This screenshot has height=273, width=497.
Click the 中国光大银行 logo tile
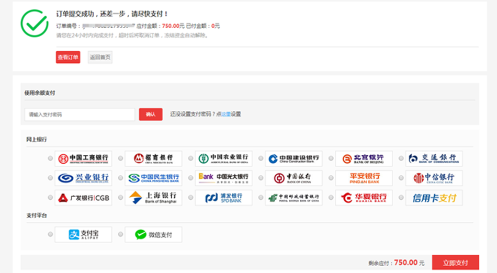(x=223, y=178)
